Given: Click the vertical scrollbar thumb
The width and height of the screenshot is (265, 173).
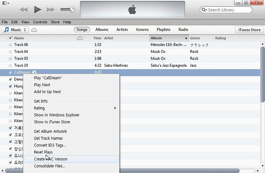Looking at the screenshot, I should click(262, 74).
